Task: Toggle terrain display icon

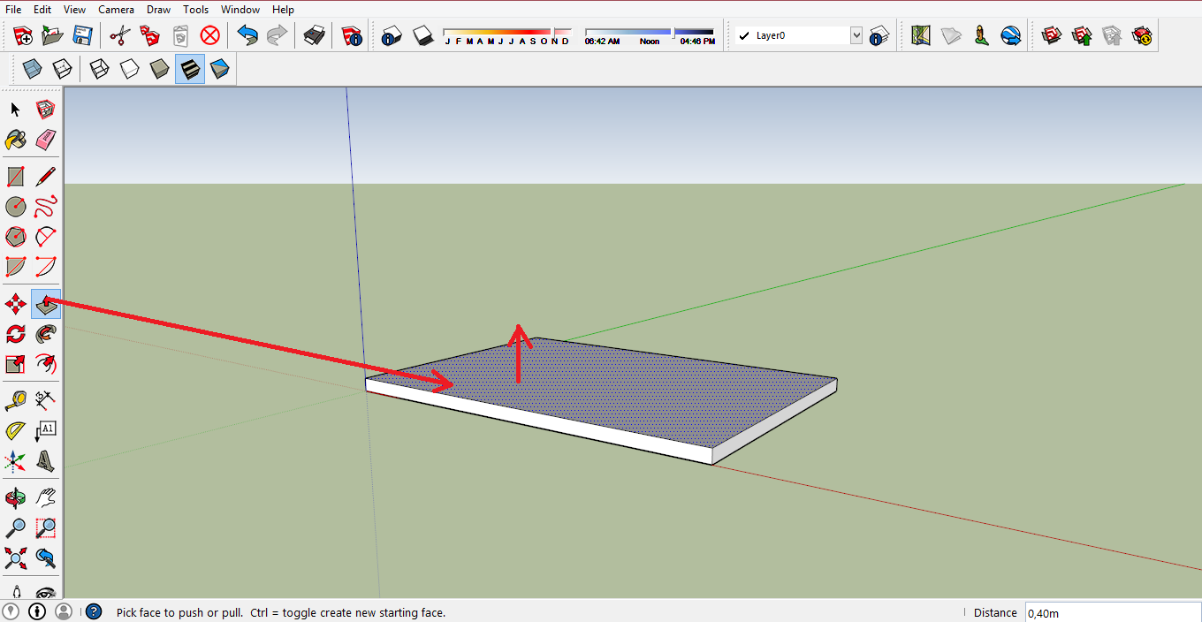Action: 951,35
